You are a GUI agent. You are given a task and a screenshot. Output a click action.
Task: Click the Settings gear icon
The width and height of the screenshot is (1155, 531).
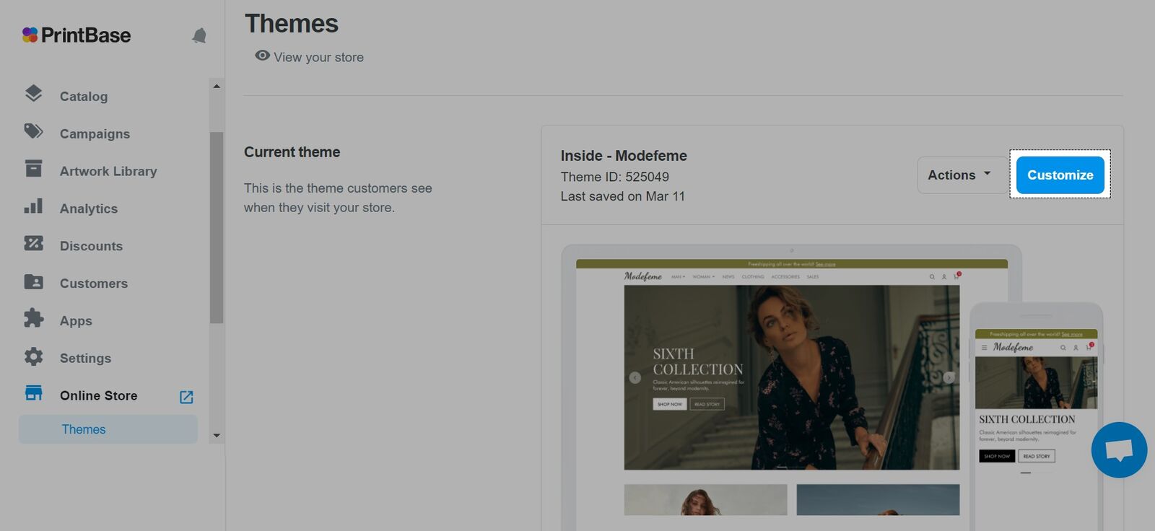pyautogui.click(x=33, y=356)
